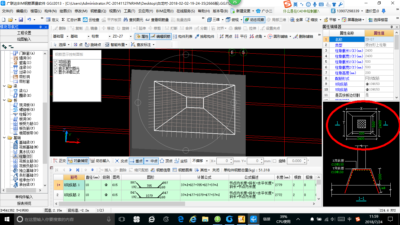Select 两点 two-point axis tool

(x=226, y=37)
